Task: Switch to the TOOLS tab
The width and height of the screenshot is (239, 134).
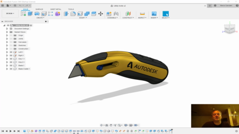Action: tap(71, 9)
